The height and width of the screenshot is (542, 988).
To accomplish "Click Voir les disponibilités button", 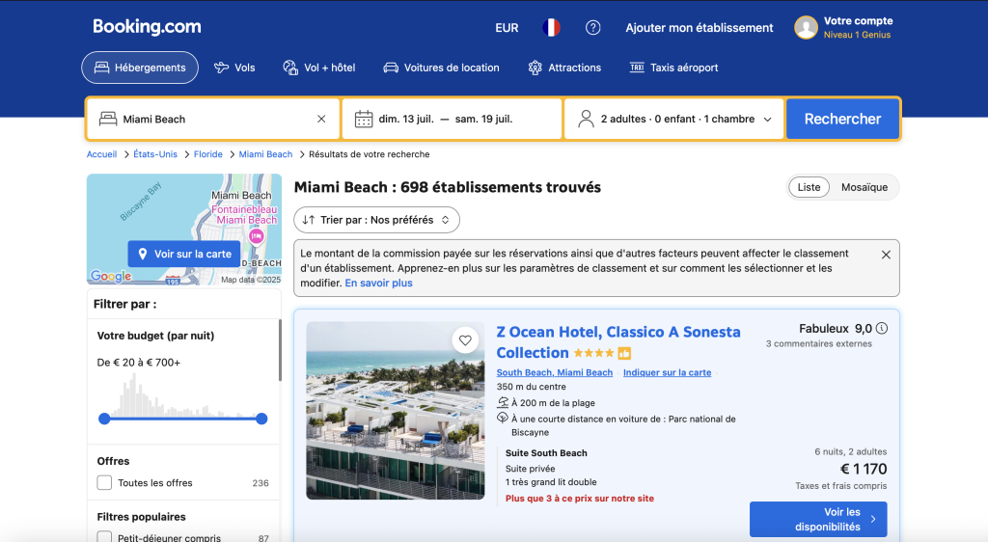I will pos(818,520).
